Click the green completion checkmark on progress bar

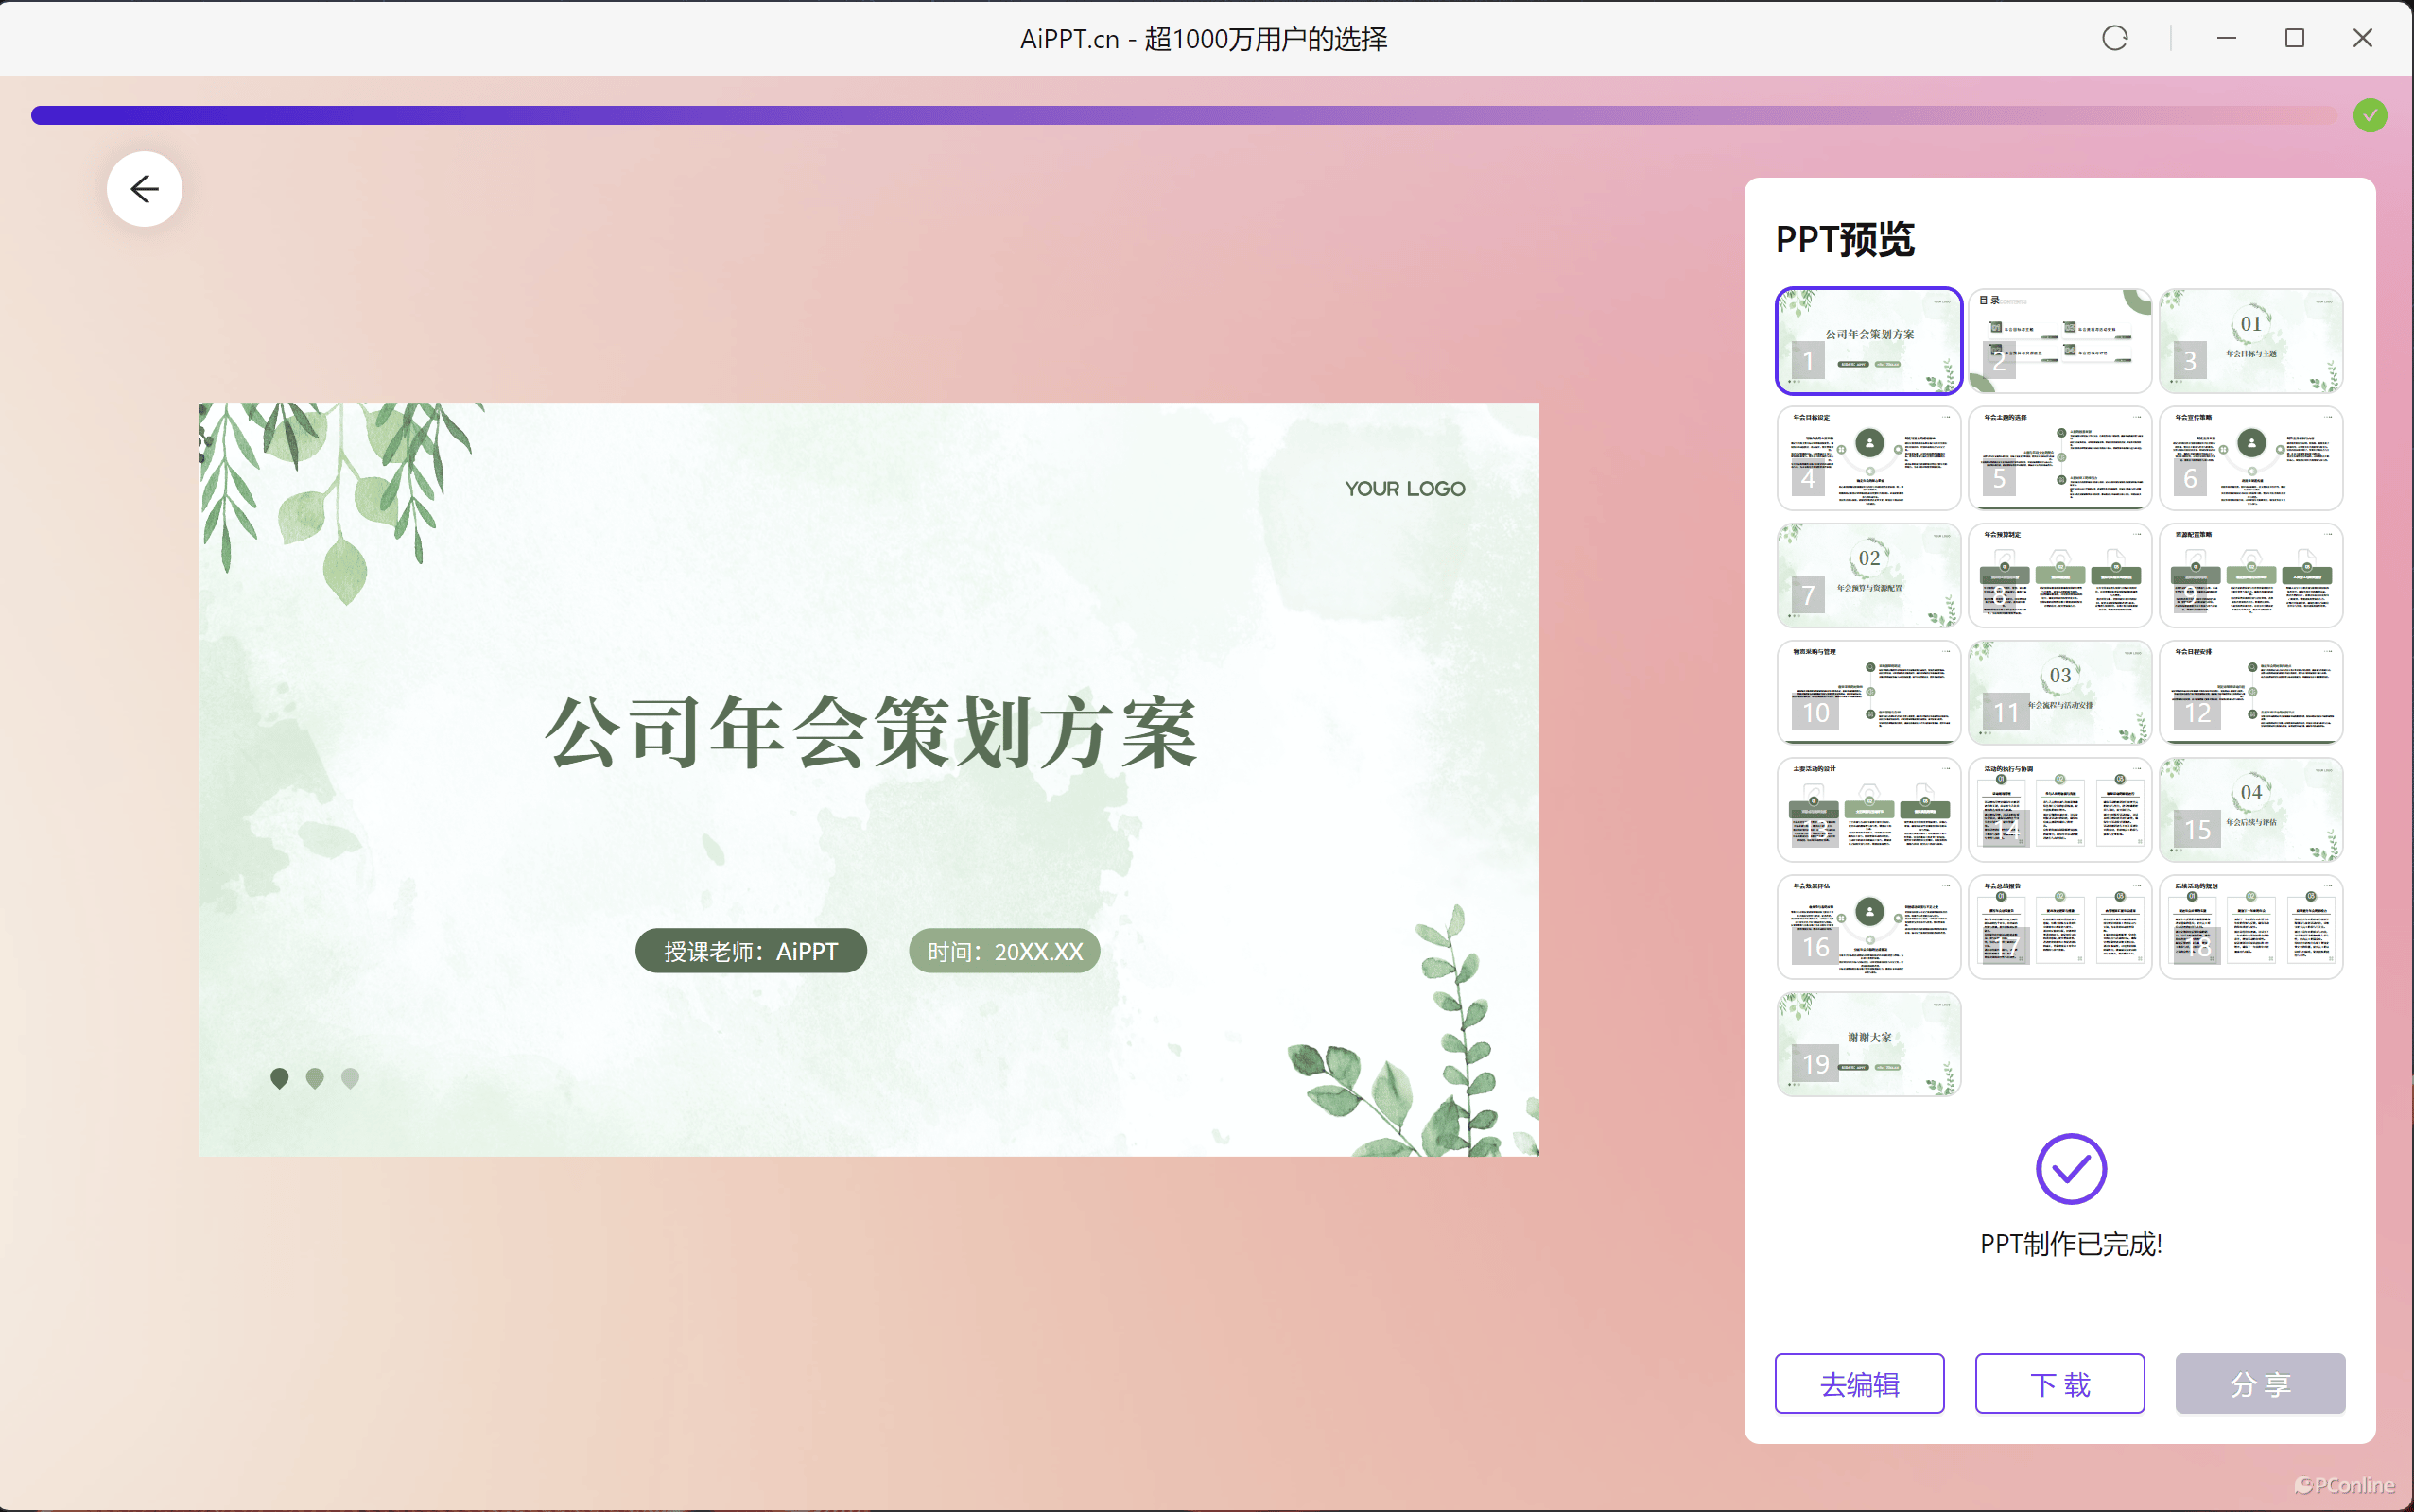[2369, 116]
